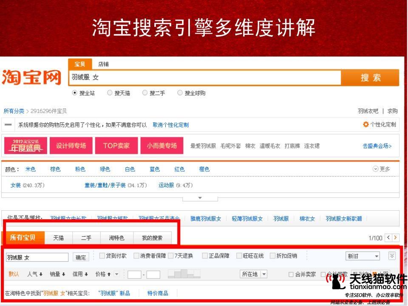This screenshot has height=306, width=408.
Task: Click 去盛典会场 link
Action: tap(377, 146)
